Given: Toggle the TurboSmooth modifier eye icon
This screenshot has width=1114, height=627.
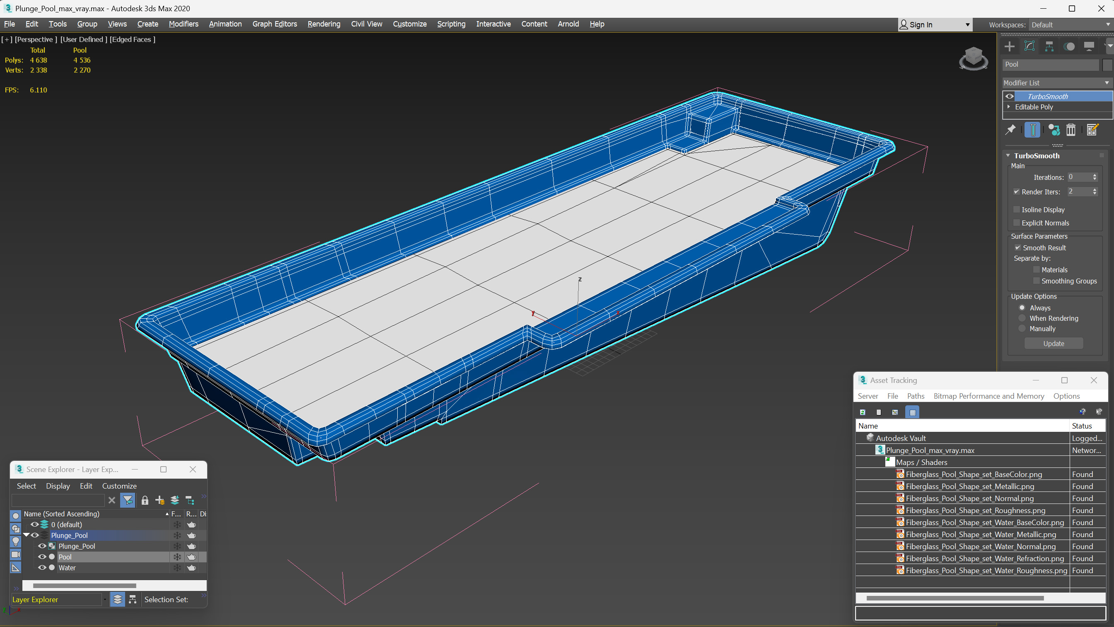Looking at the screenshot, I should 1010,97.
